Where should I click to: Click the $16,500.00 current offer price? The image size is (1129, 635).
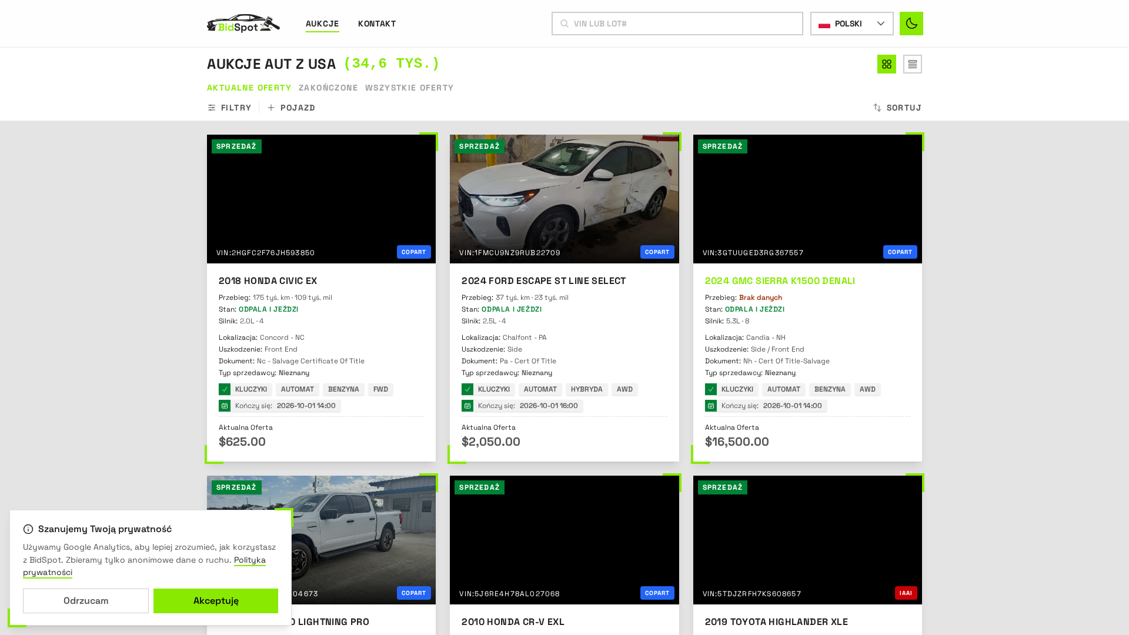pos(737,442)
